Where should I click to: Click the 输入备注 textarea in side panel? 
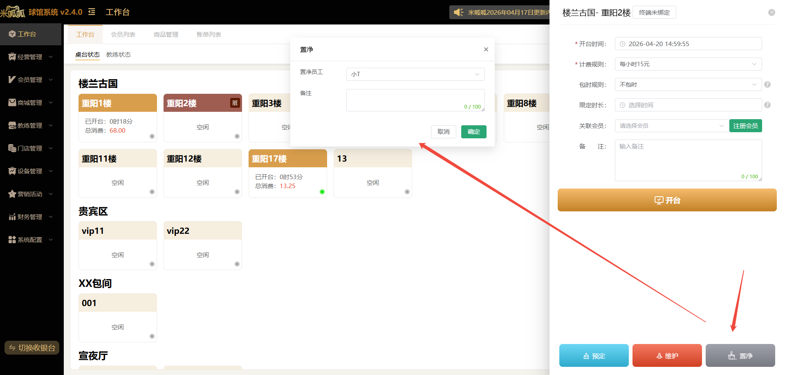tap(688, 160)
